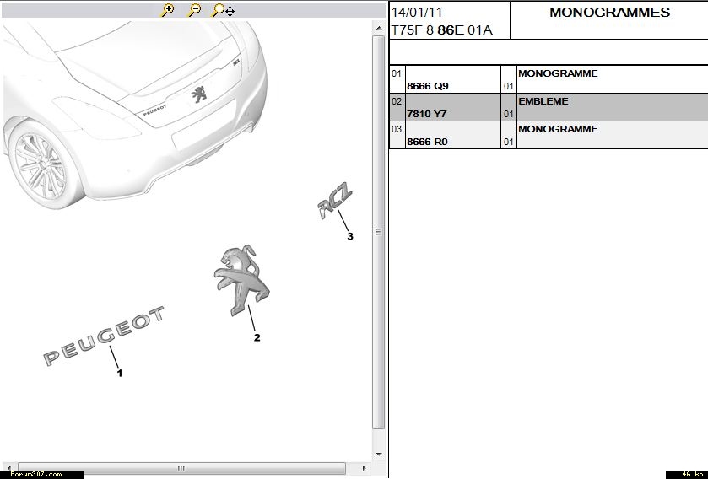
Task: Select callout number 2 in diagram
Action: 257,338
